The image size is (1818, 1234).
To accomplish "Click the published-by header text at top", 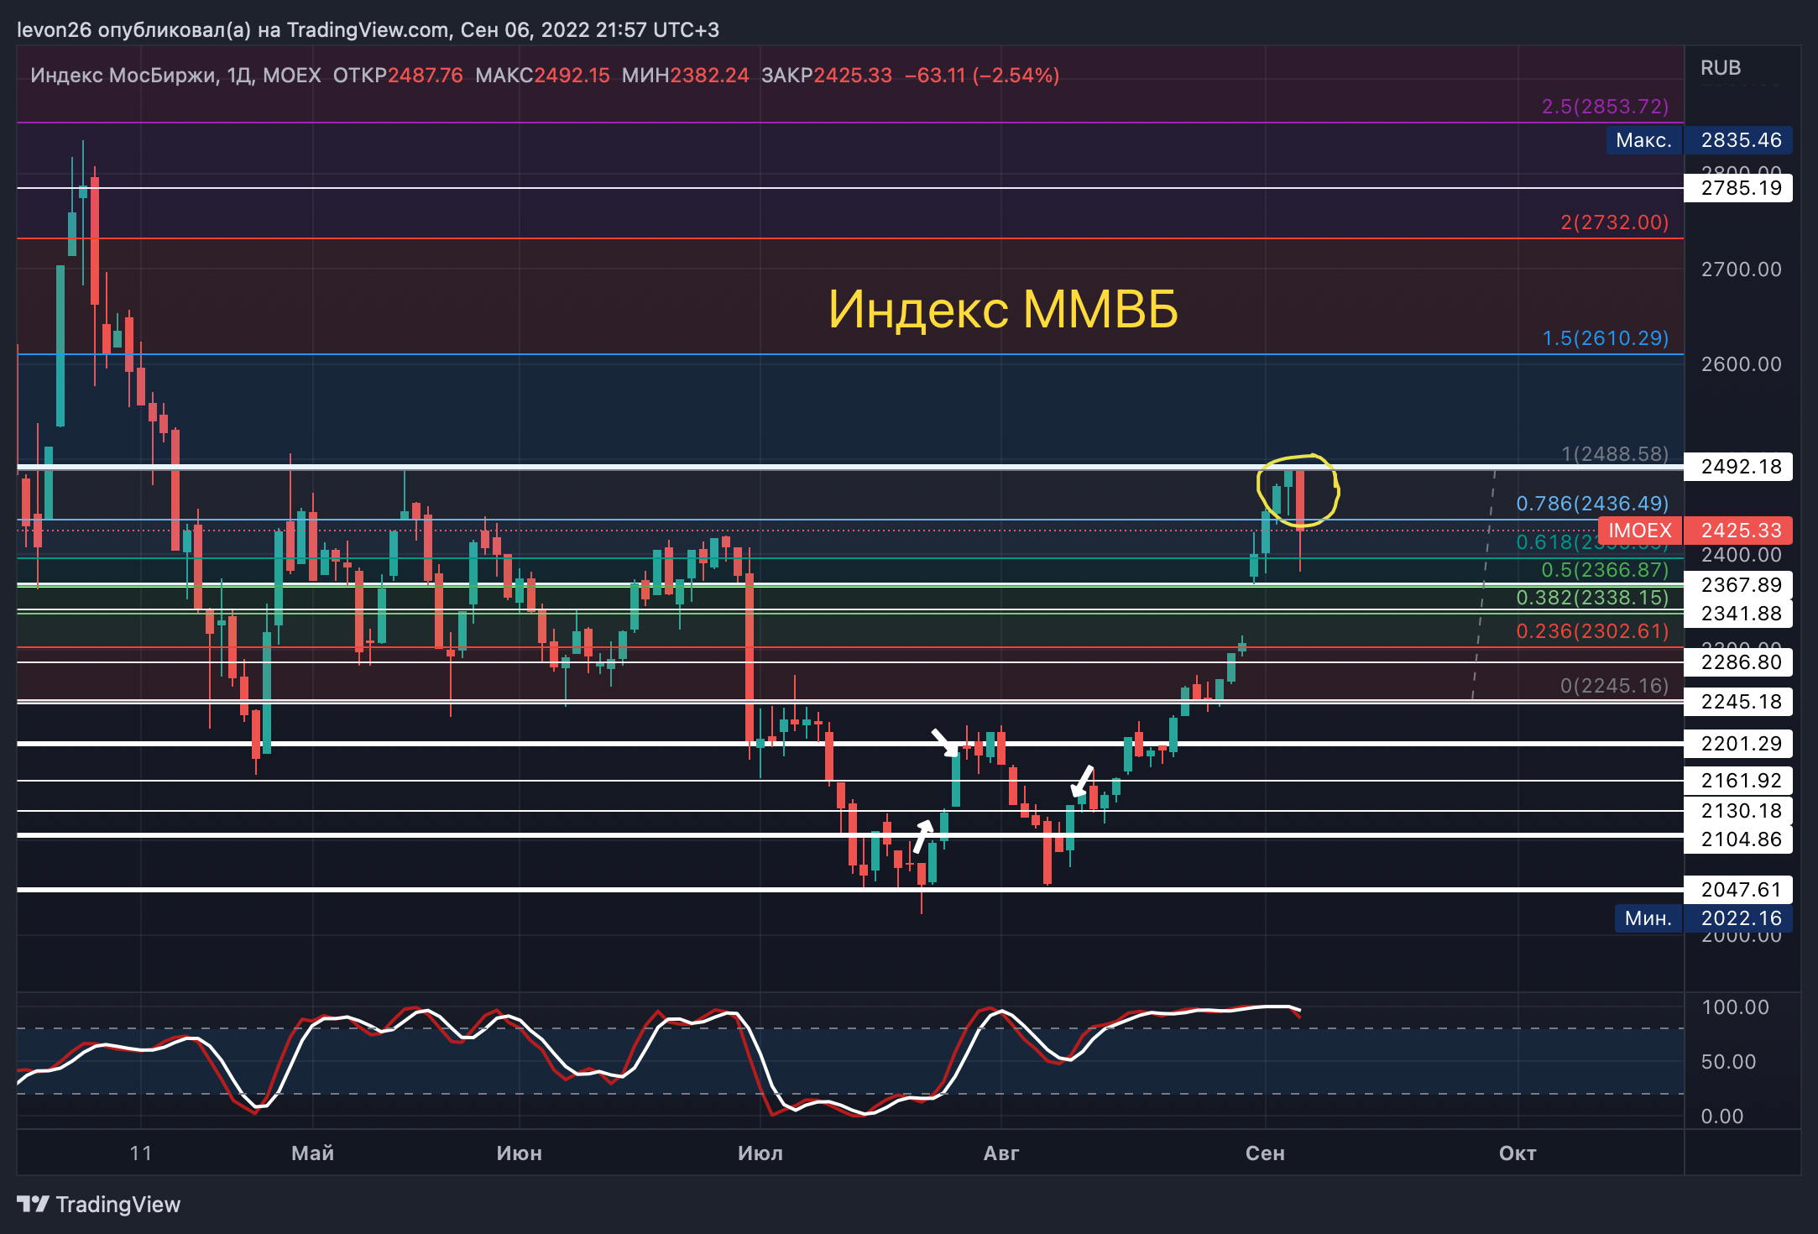I will coord(368,30).
